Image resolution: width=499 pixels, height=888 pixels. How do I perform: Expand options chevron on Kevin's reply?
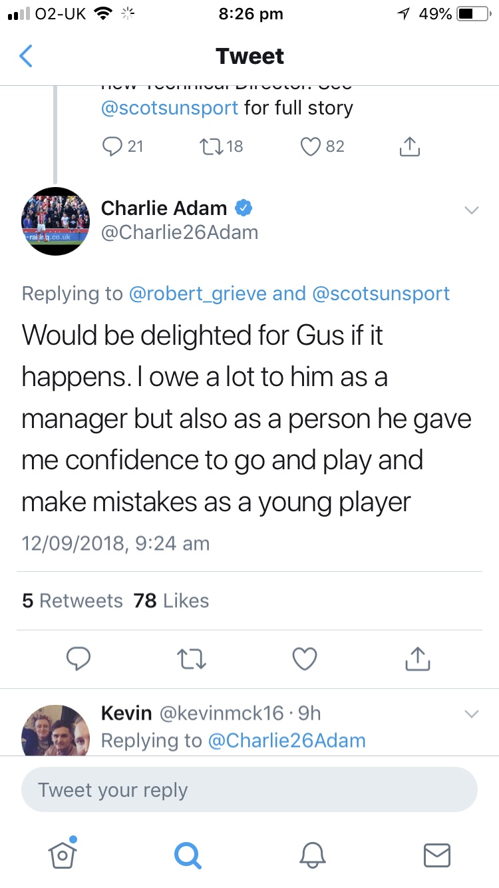click(x=471, y=714)
